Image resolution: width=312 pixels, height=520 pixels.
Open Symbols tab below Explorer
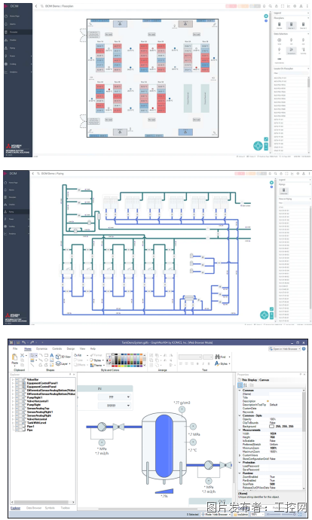[x=50, y=508]
